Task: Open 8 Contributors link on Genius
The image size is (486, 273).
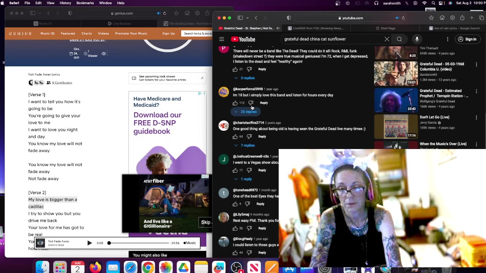Action: click(x=62, y=83)
